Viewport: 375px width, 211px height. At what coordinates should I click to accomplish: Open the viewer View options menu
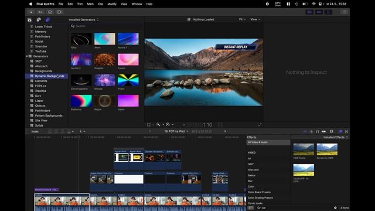pos(255,19)
